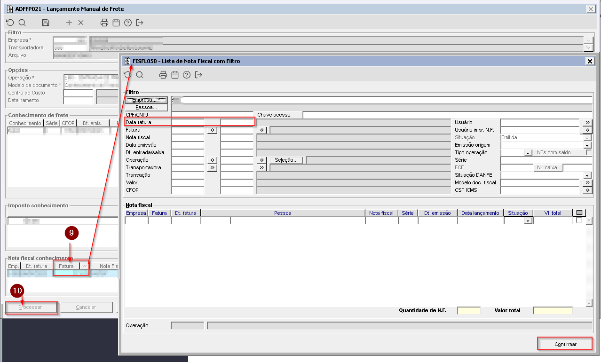
Task: Open lookup beside second Fatura filter field
Action: point(262,130)
